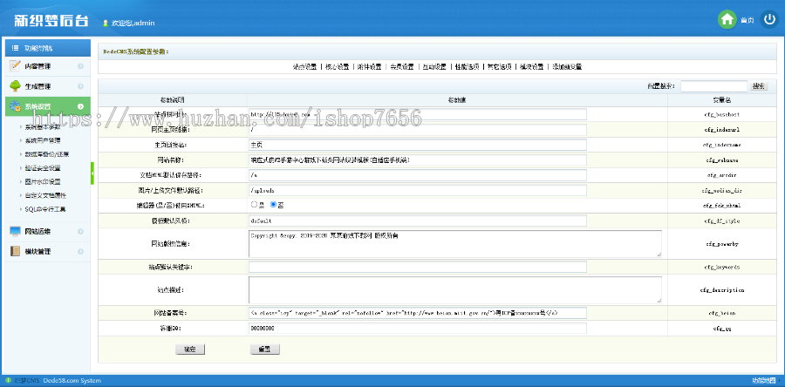This screenshot has height=387, width=785.
Task: Click the /uploads upload path field
Action: point(418,191)
